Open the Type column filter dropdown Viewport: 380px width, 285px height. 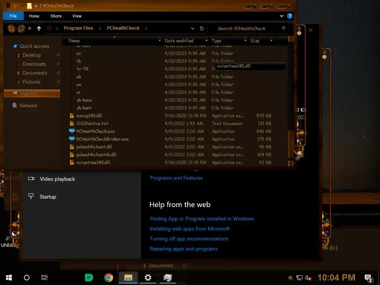(245, 40)
